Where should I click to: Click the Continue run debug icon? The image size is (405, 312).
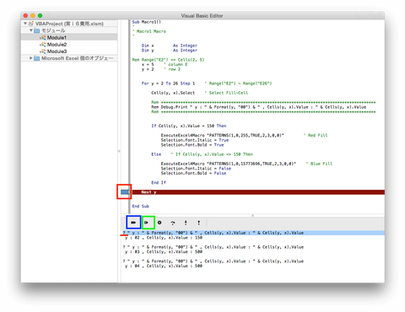point(147,223)
